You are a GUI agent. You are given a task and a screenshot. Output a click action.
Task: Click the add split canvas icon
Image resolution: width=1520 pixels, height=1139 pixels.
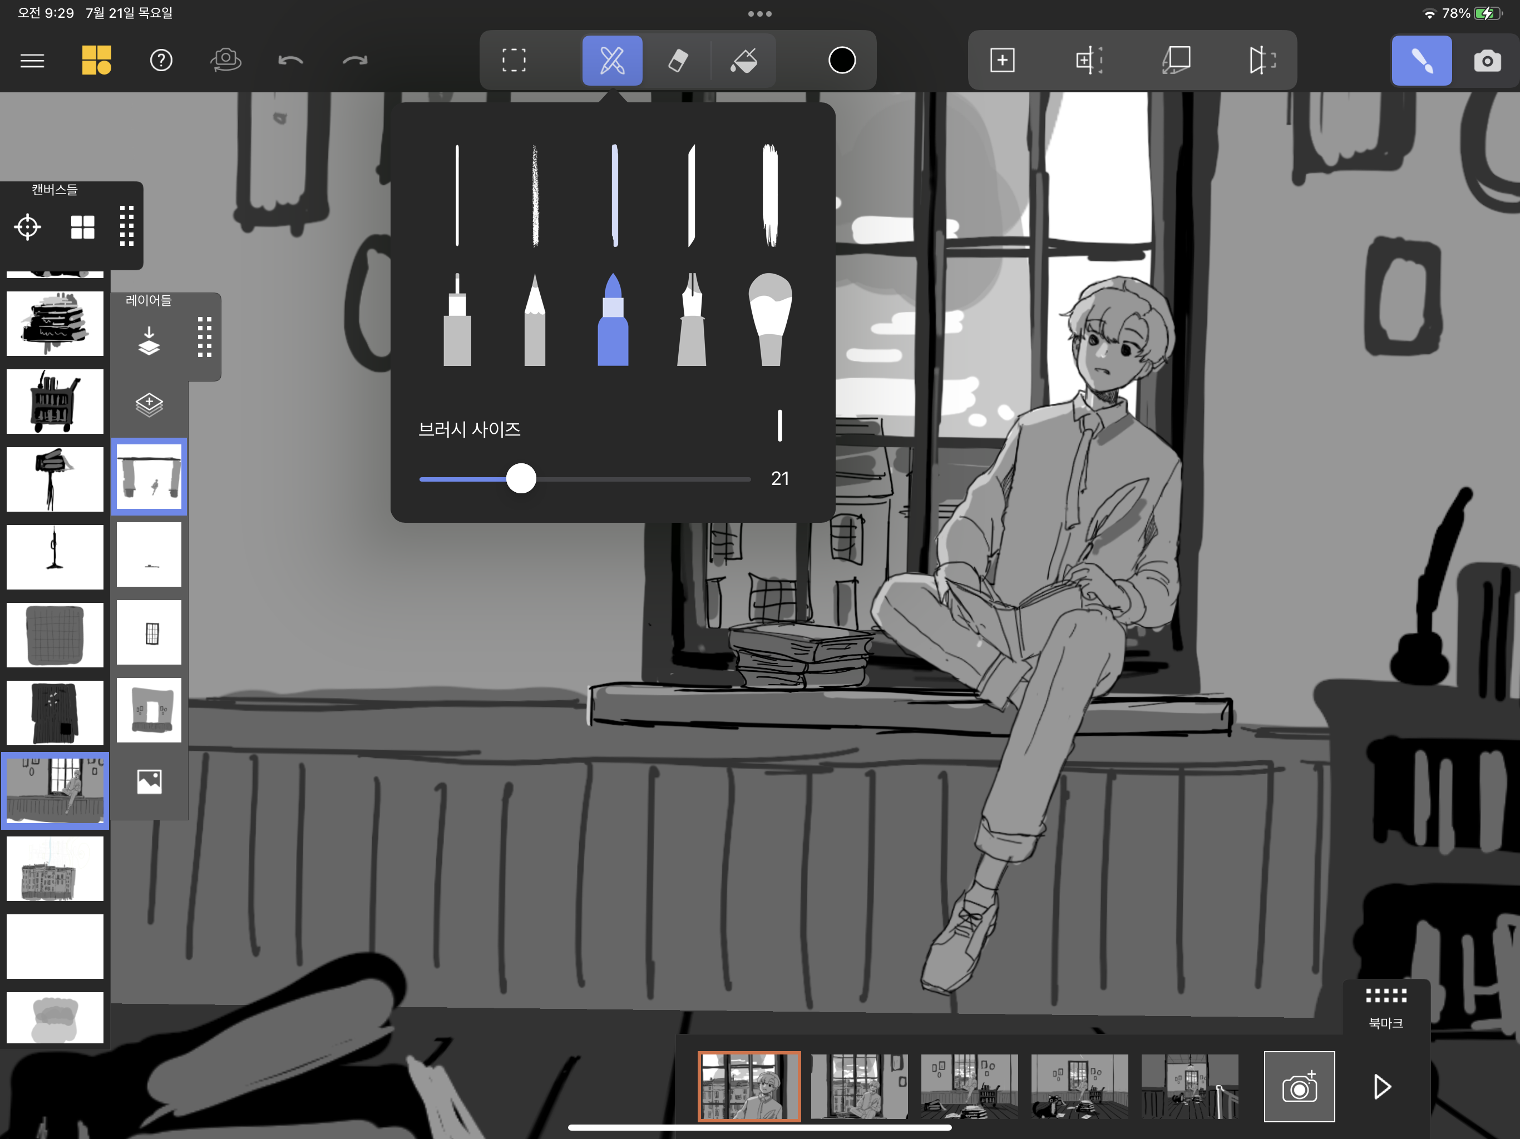[x=1089, y=61]
